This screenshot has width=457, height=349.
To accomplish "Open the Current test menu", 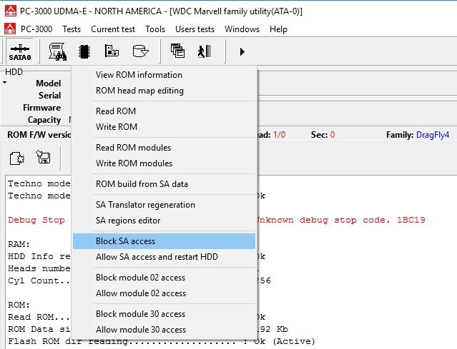I will [113, 29].
